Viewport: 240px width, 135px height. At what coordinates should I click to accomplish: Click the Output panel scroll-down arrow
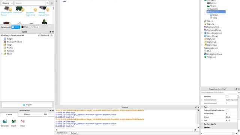point(198,127)
